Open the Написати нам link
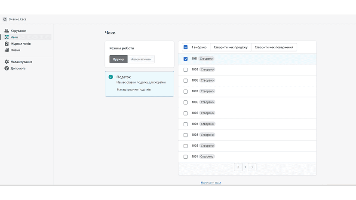This screenshot has width=356, height=200. [x=211, y=182]
